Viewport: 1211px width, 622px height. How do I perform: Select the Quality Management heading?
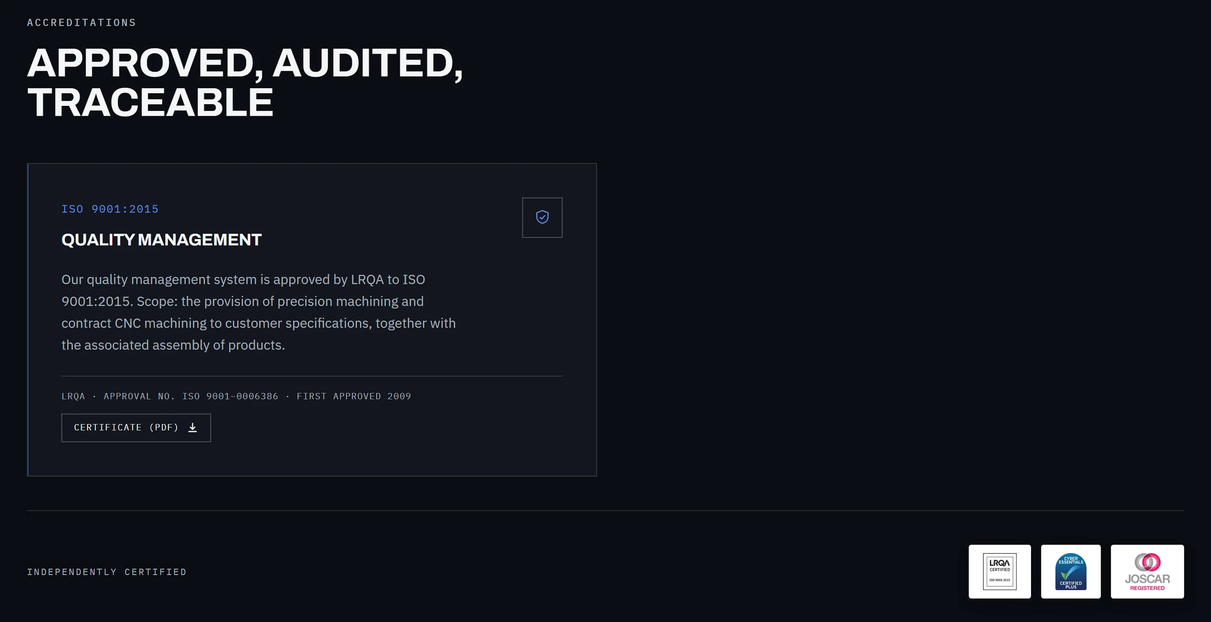point(161,240)
